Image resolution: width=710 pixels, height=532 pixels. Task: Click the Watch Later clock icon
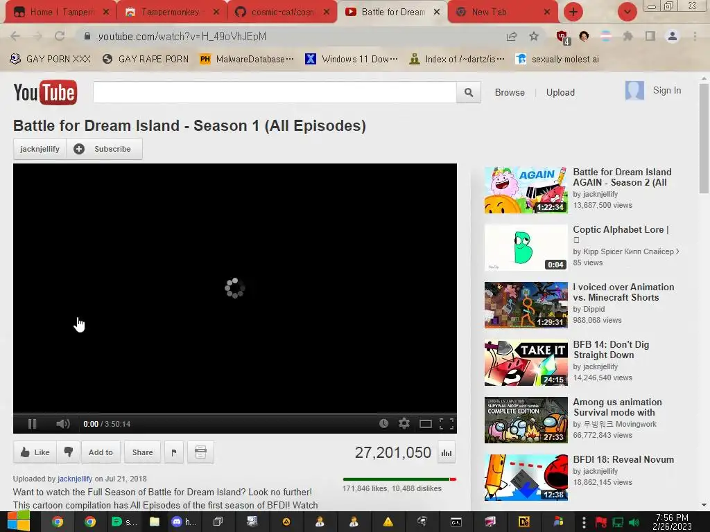click(x=383, y=423)
